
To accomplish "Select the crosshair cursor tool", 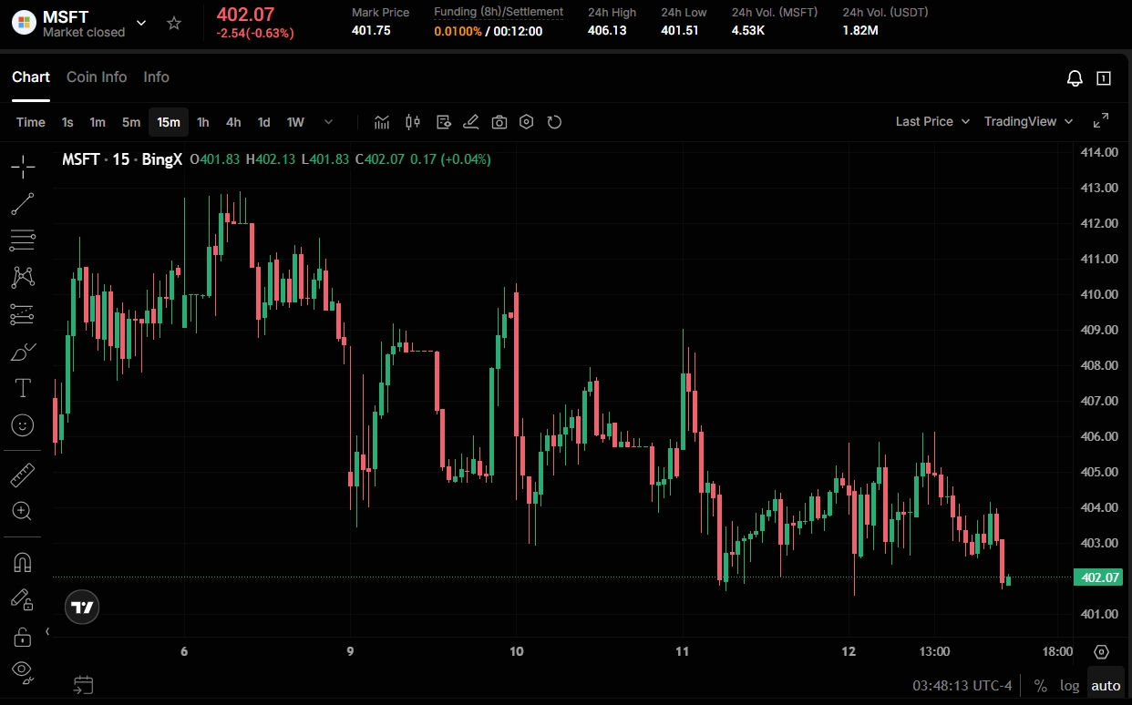I will 23,166.
